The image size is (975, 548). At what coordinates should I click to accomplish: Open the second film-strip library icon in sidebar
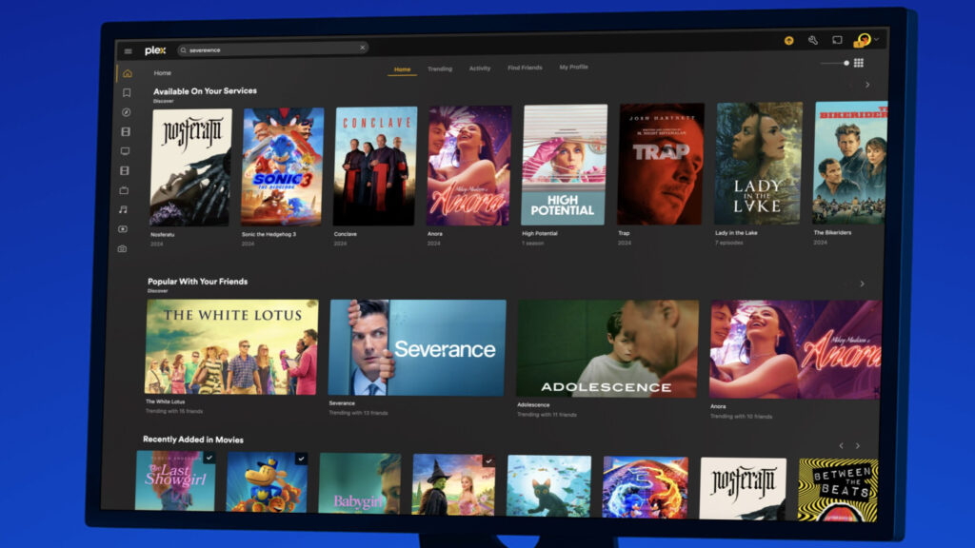pyautogui.click(x=125, y=170)
